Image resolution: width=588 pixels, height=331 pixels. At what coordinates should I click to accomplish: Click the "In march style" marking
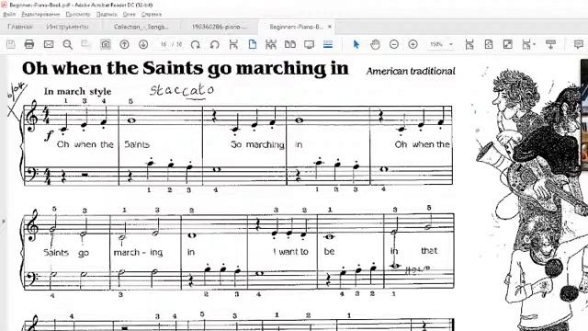point(77,91)
